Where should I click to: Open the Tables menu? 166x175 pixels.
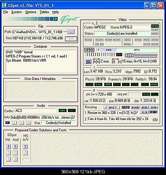(x=44, y=12)
